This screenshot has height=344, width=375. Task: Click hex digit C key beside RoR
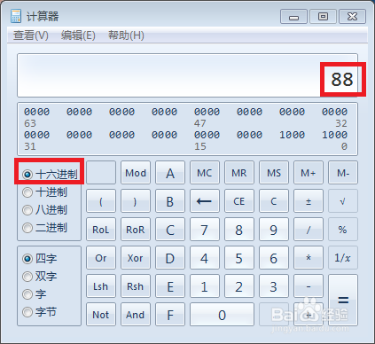coord(170,230)
